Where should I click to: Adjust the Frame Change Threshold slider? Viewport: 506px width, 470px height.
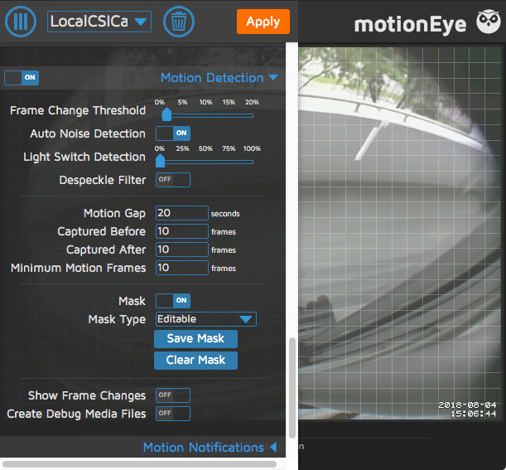pos(166,114)
